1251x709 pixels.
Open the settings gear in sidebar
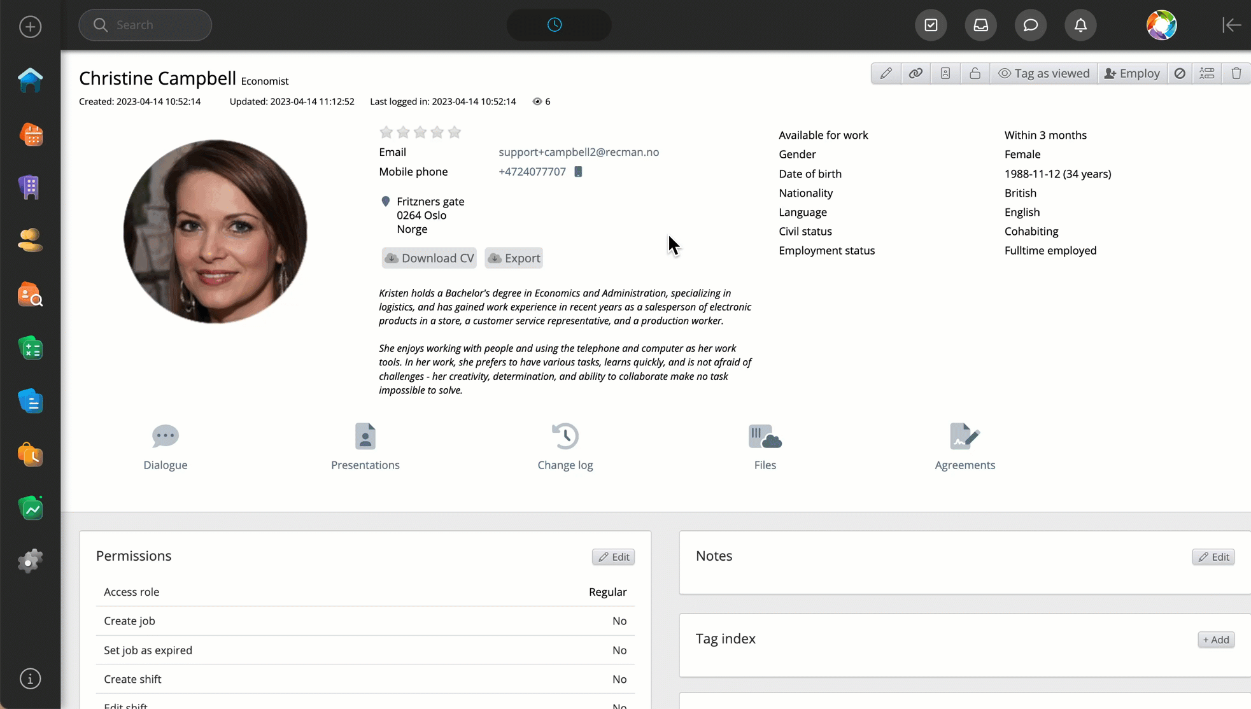coord(30,561)
